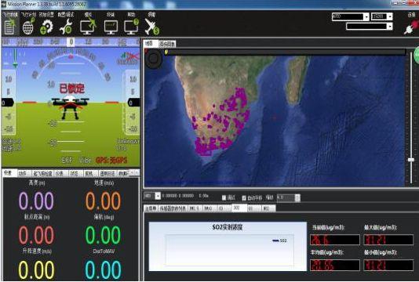Open the Help monitor icon
This screenshot has width=419, height=282.
coord(132,27)
